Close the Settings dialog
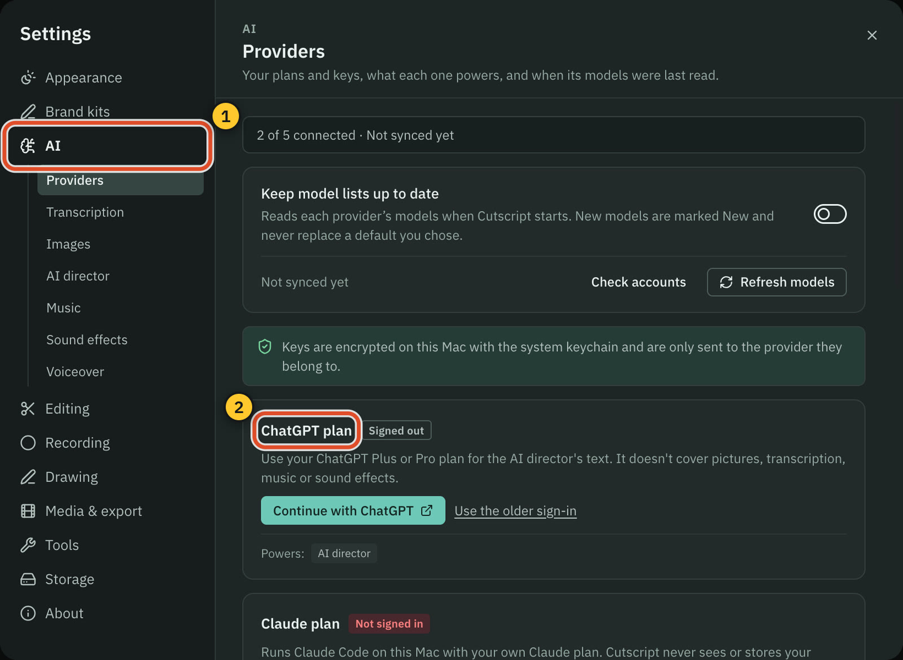This screenshot has width=903, height=660. (872, 35)
